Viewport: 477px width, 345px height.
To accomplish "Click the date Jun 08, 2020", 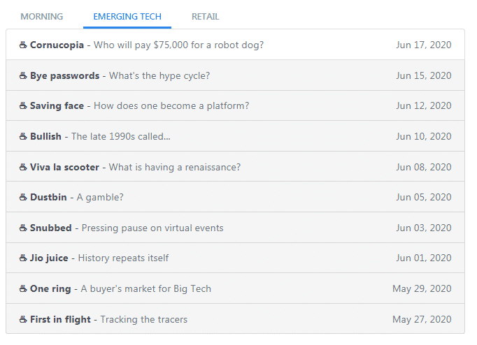I will click(423, 167).
